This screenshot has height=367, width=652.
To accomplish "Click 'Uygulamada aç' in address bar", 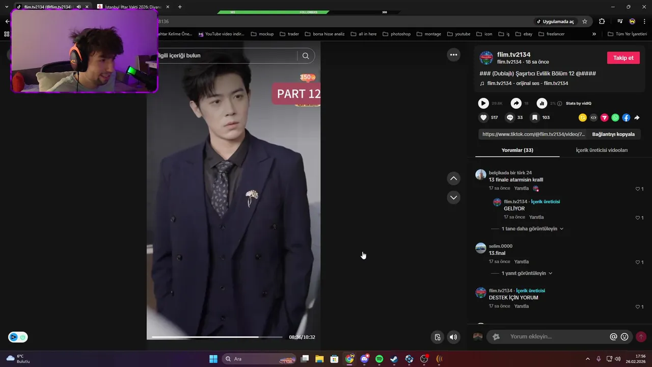I will tap(555, 21).
